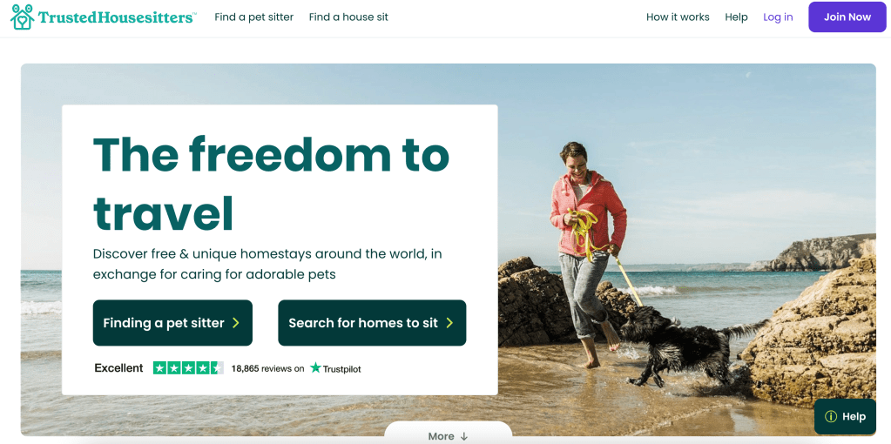Click the Trustpilot star logo
This screenshot has height=444, width=891.
[315, 368]
